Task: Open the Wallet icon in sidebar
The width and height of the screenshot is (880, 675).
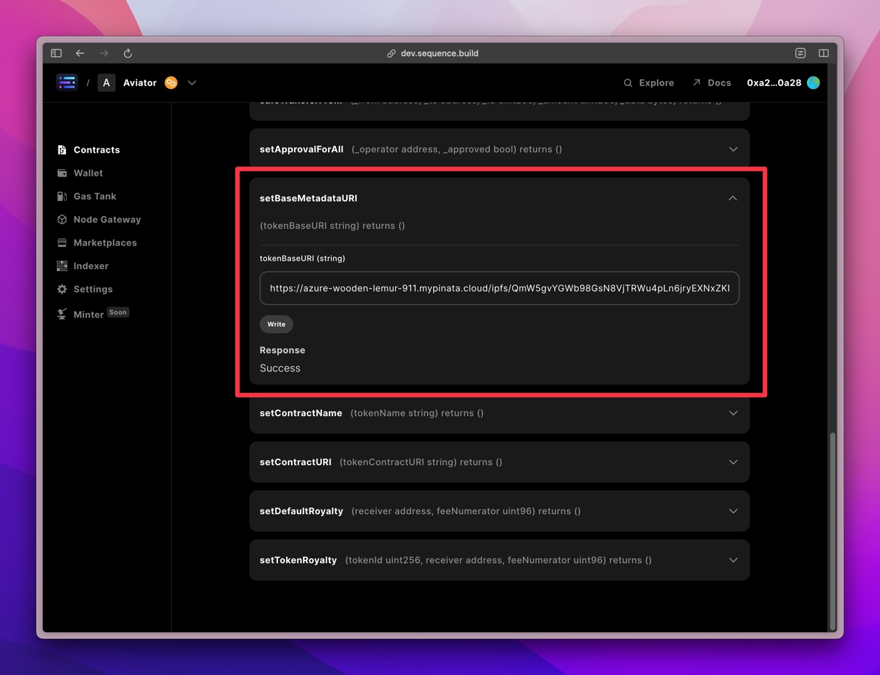Action: click(62, 173)
